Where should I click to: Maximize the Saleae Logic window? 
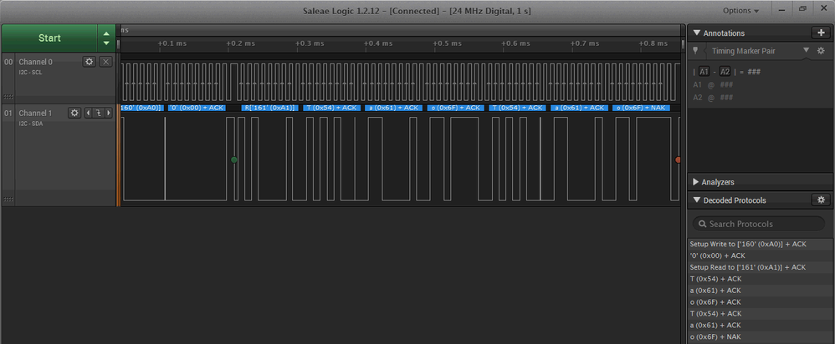coord(802,9)
